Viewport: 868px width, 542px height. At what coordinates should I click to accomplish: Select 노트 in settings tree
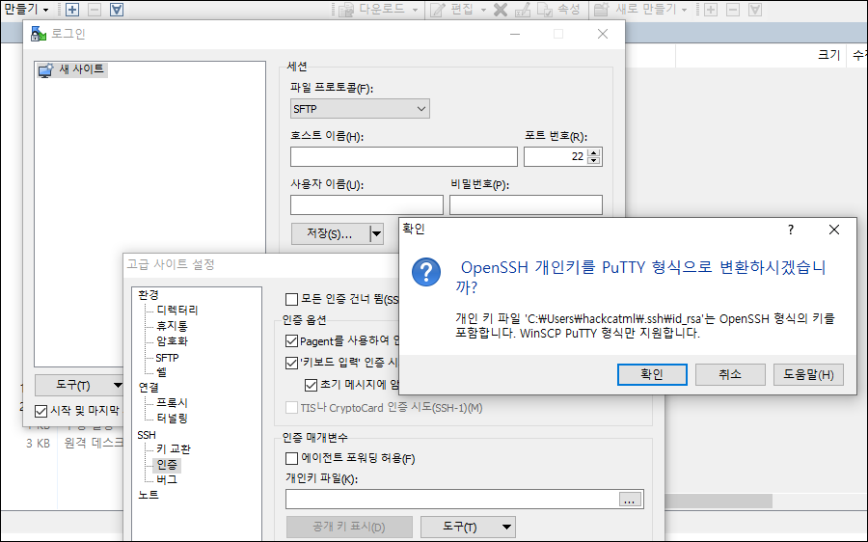click(149, 495)
